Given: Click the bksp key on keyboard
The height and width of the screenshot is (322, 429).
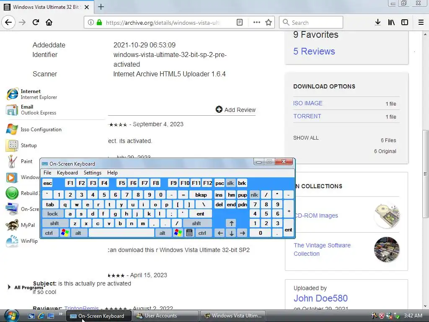Looking at the screenshot, I should 201,195.
